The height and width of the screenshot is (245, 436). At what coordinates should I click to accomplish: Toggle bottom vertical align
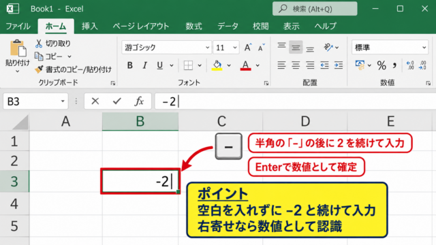point(310,48)
